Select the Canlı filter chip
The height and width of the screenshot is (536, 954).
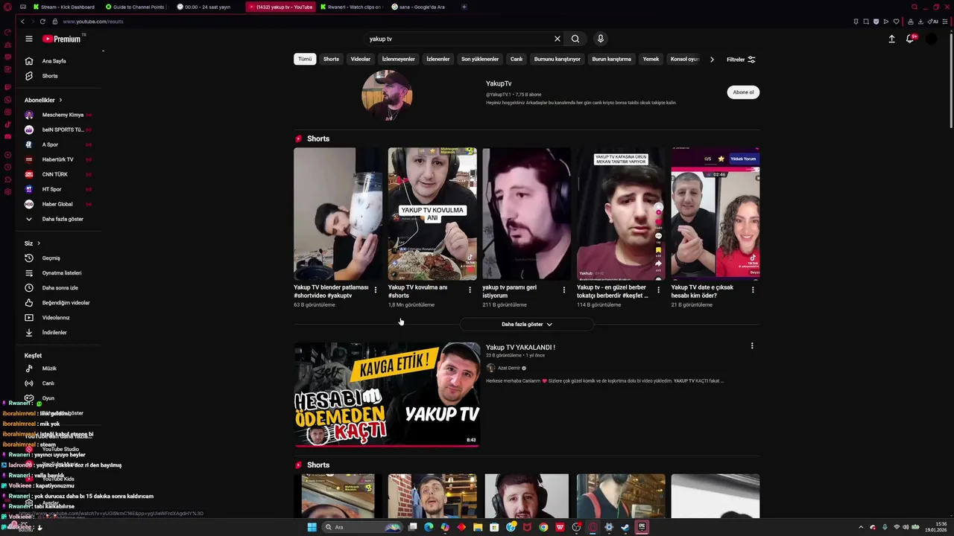pyautogui.click(x=517, y=59)
